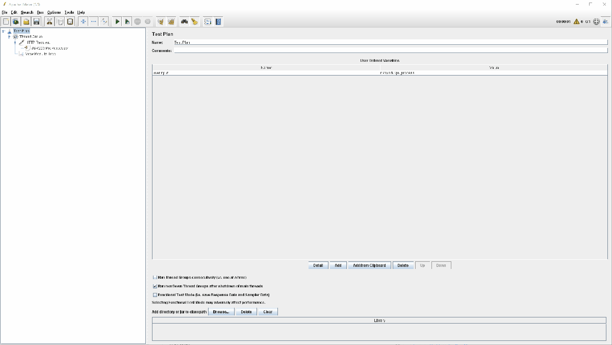
Task: Click the Browse... classpath button
Action: click(221, 312)
